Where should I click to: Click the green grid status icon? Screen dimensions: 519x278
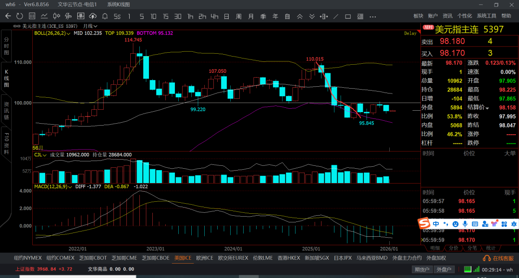(468, 269)
